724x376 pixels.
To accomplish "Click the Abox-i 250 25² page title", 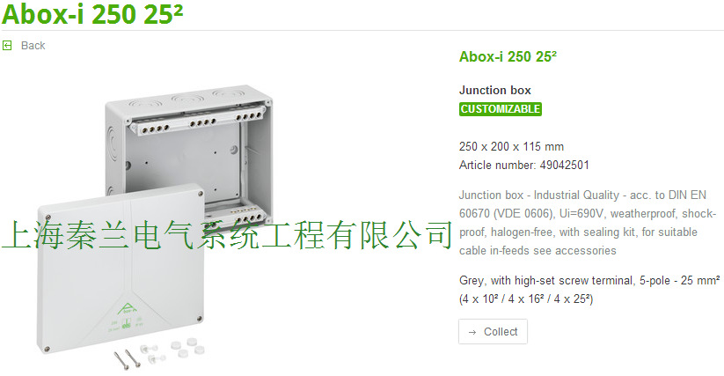I will point(92,14).
